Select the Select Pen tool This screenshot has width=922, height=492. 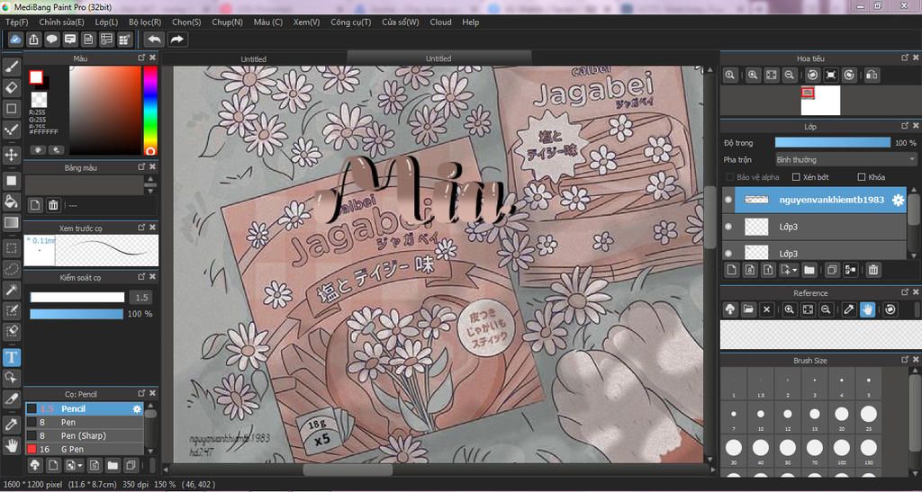12,310
